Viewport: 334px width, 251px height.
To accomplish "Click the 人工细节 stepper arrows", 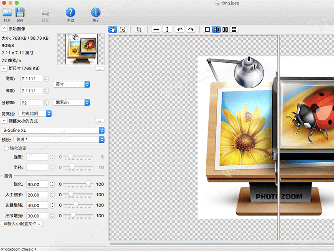I will click(53, 195).
